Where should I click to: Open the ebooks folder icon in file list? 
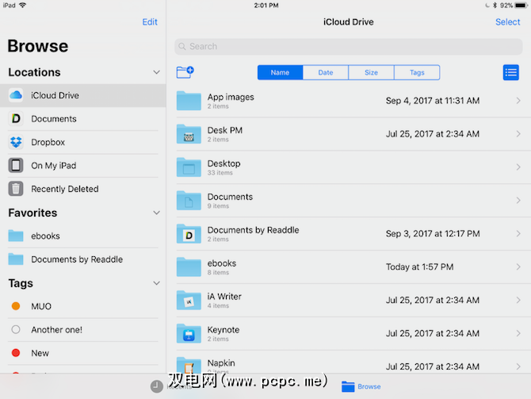tap(189, 267)
